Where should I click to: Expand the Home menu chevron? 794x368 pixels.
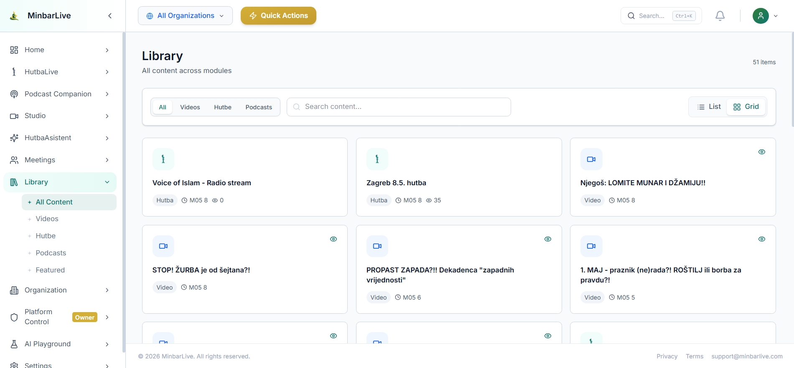(x=107, y=50)
